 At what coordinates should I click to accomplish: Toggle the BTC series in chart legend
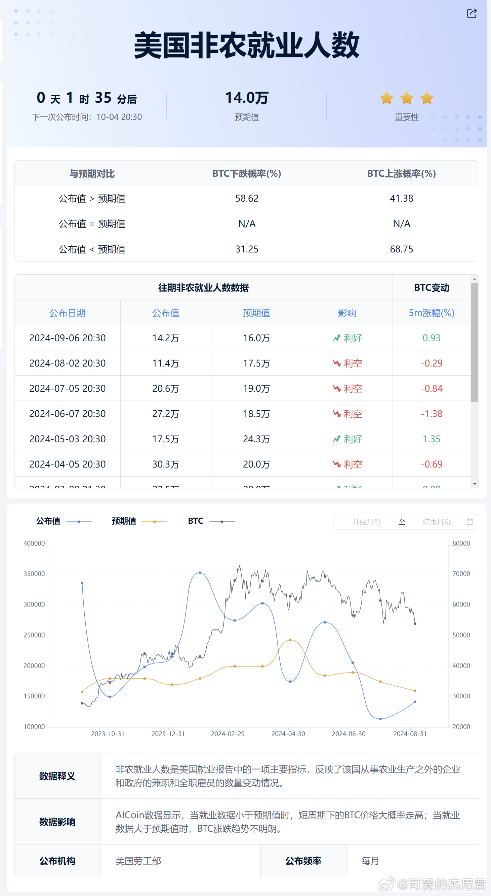click(x=211, y=521)
